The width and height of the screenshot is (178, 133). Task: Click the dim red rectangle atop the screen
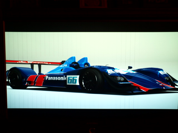pyautogui.click(x=93, y=4)
